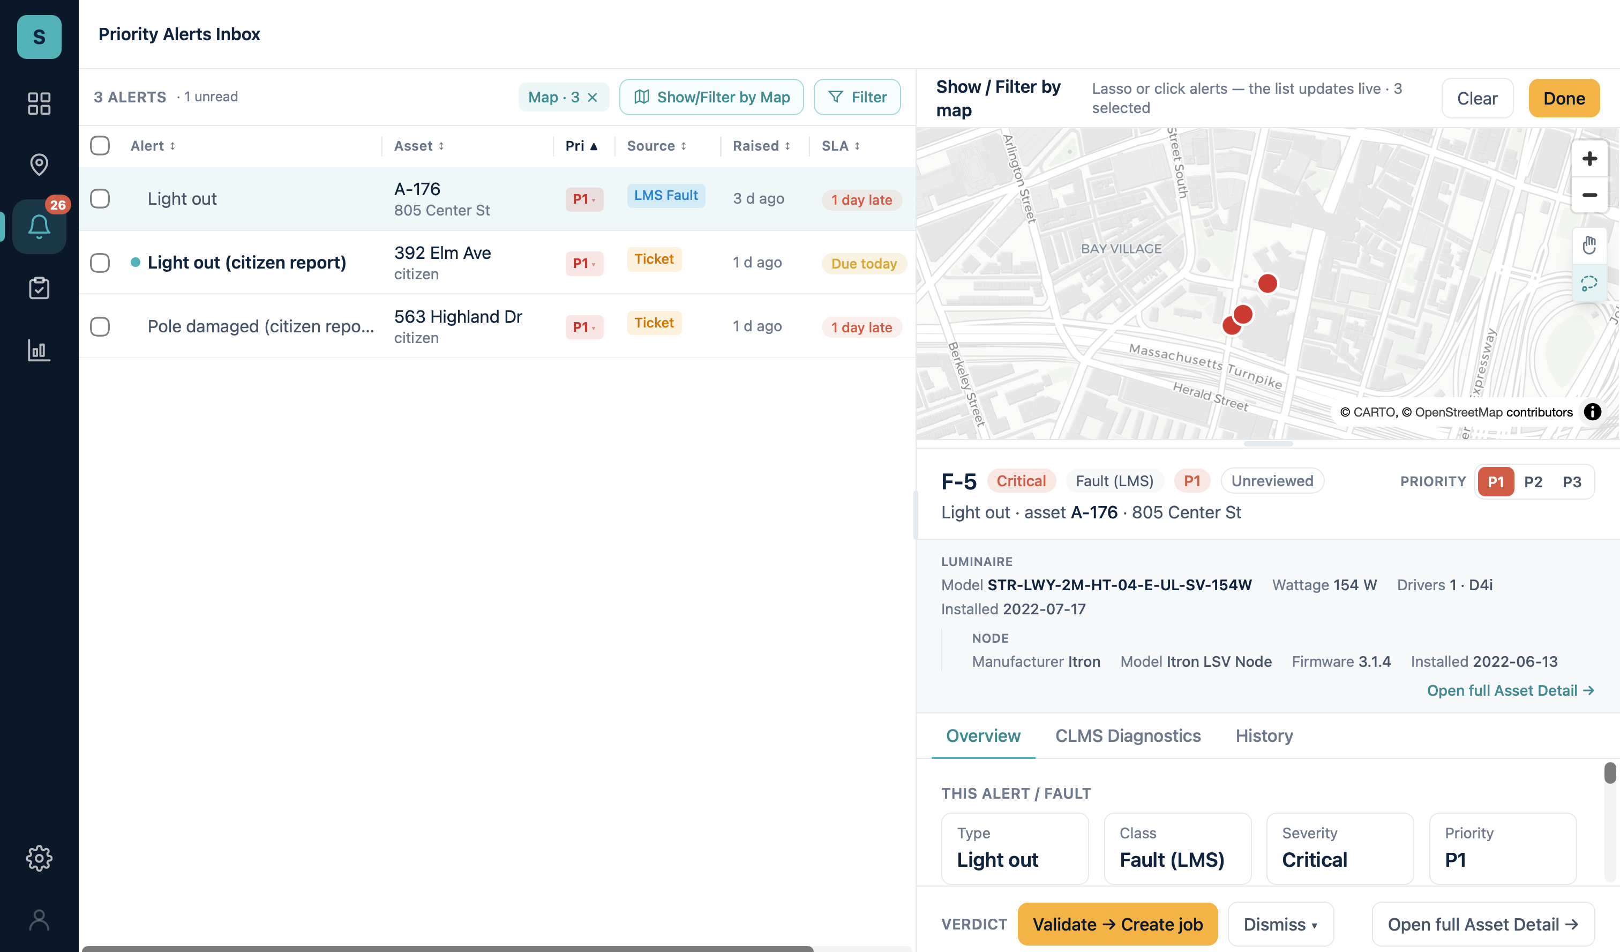This screenshot has height=952, width=1620.
Task: Switch to the CLMS Diagnostics tab
Action: click(1128, 736)
